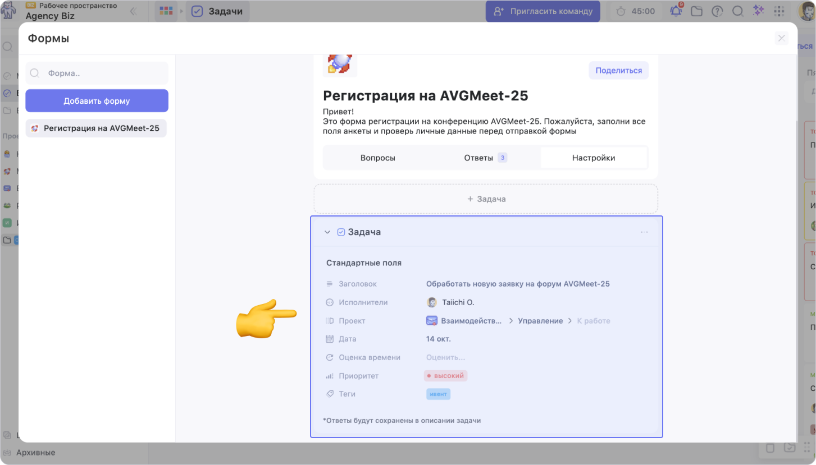Open the AI sparkles icon
The image size is (816, 465).
tap(758, 11)
